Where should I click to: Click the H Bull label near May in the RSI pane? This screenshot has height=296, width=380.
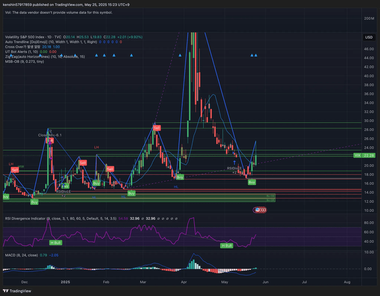click(226, 246)
